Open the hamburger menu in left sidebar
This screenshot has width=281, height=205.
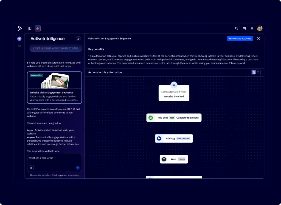coord(19,46)
